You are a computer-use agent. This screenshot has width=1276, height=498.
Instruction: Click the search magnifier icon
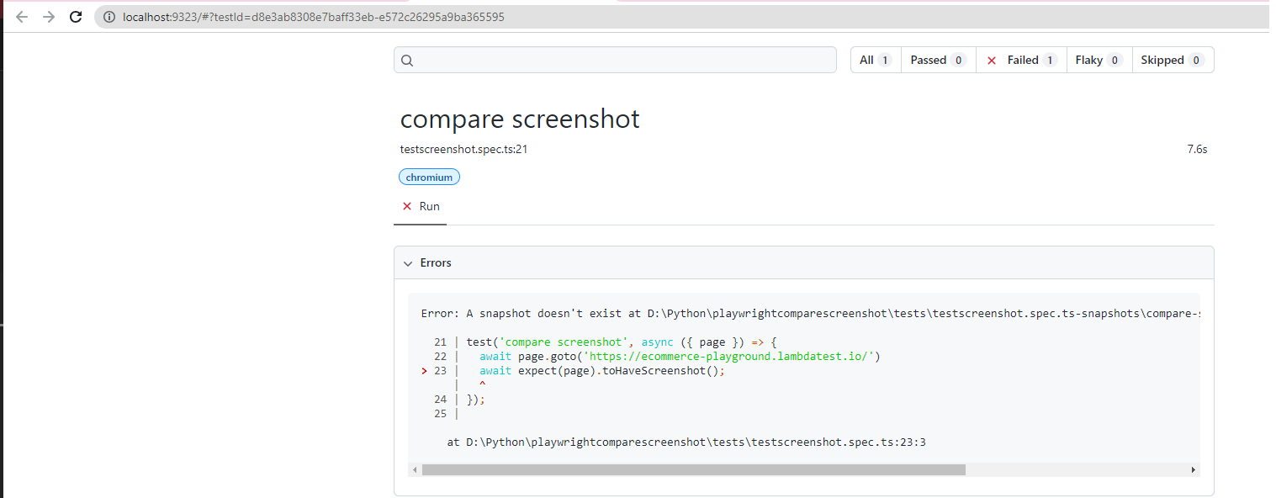pyautogui.click(x=407, y=60)
